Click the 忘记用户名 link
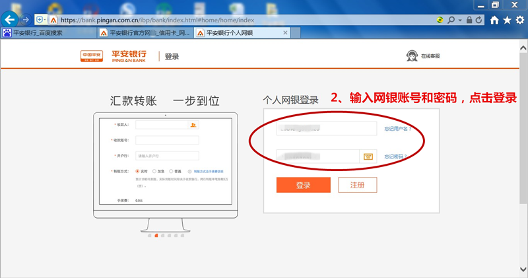Image resolution: width=528 pixels, height=278 pixels. coord(398,129)
